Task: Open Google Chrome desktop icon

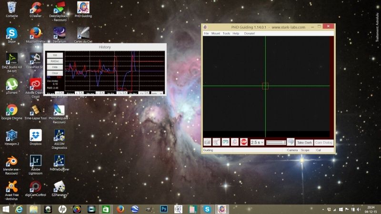Action: point(11,112)
